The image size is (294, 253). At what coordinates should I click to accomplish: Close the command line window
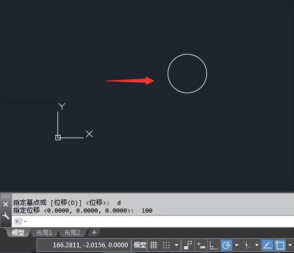pyautogui.click(x=6, y=204)
